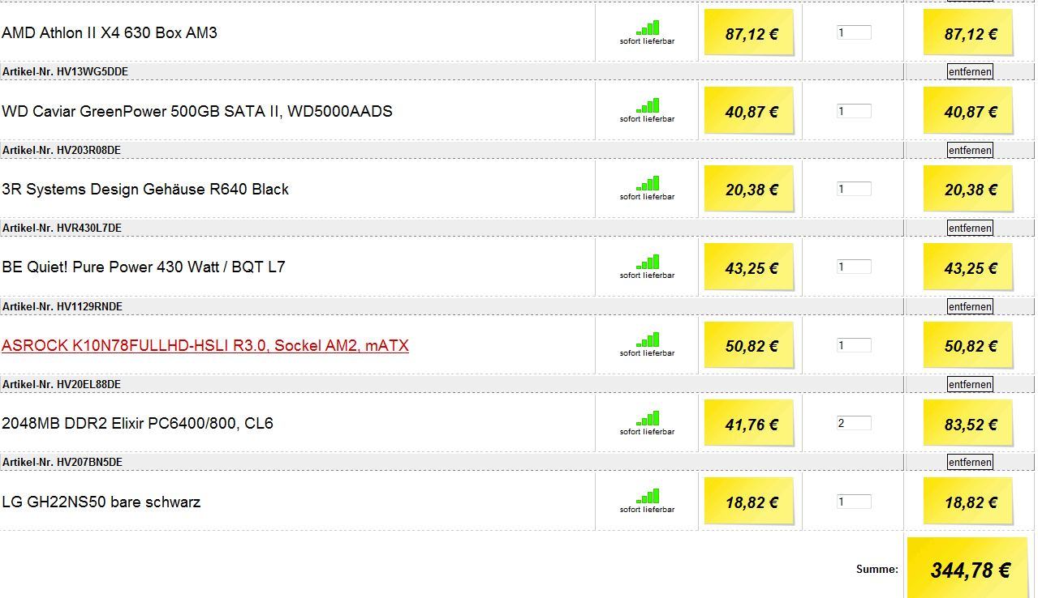Click availability icon for LG GH22NS50 drive
Image resolution: width=1038 pixels, height=598 pixels.
648,497
